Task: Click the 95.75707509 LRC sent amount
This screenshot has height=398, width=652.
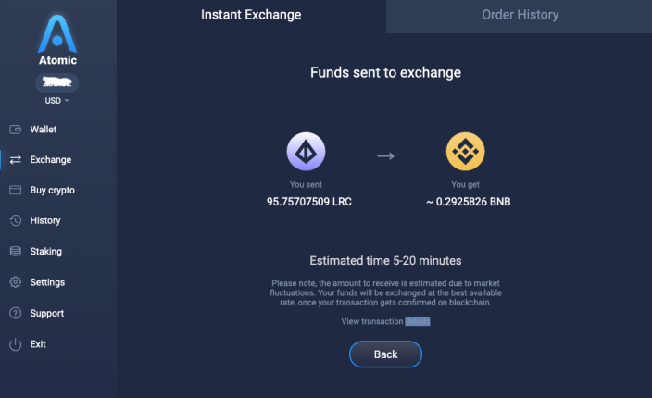Action: tap(309, 202)
